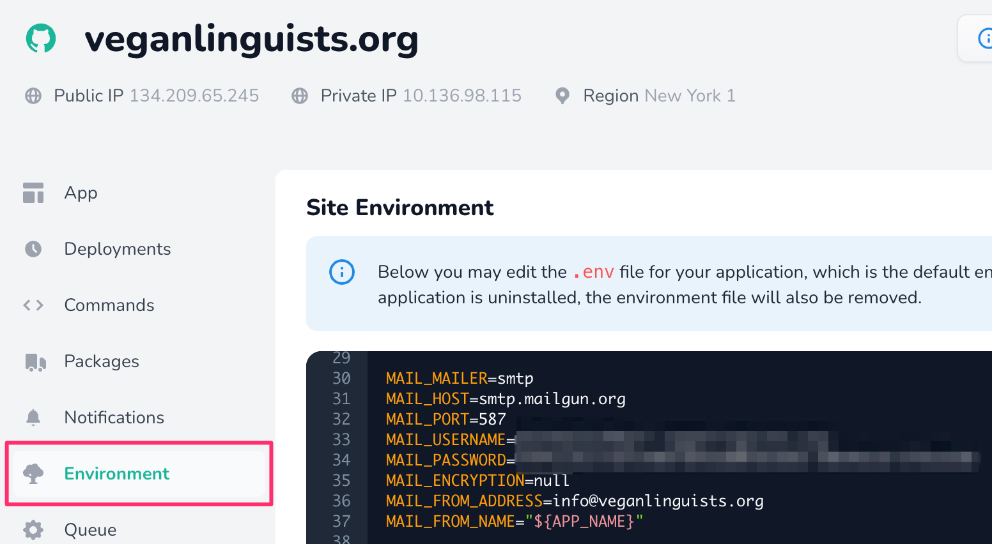The height and width of the screenshot is (544, 992).
Task: Click the info icon in the blue banner
Action: click(x=342, y=272)
